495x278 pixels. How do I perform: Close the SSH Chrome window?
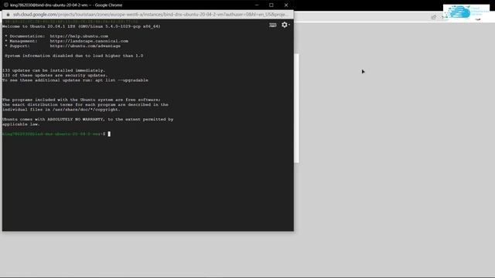tap(286, 5)
